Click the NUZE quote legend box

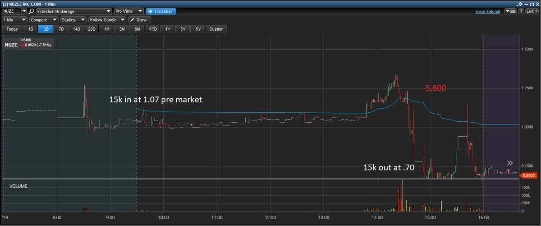(x=29, y=43)
